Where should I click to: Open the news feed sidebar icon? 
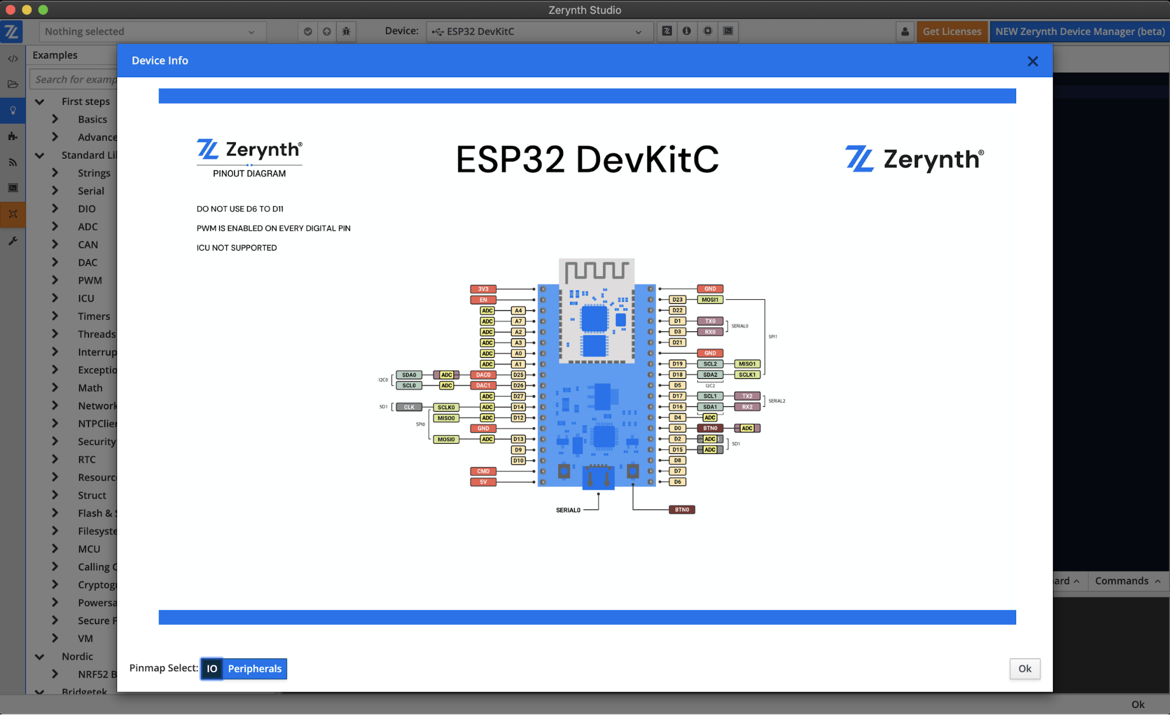pos(12,162)
